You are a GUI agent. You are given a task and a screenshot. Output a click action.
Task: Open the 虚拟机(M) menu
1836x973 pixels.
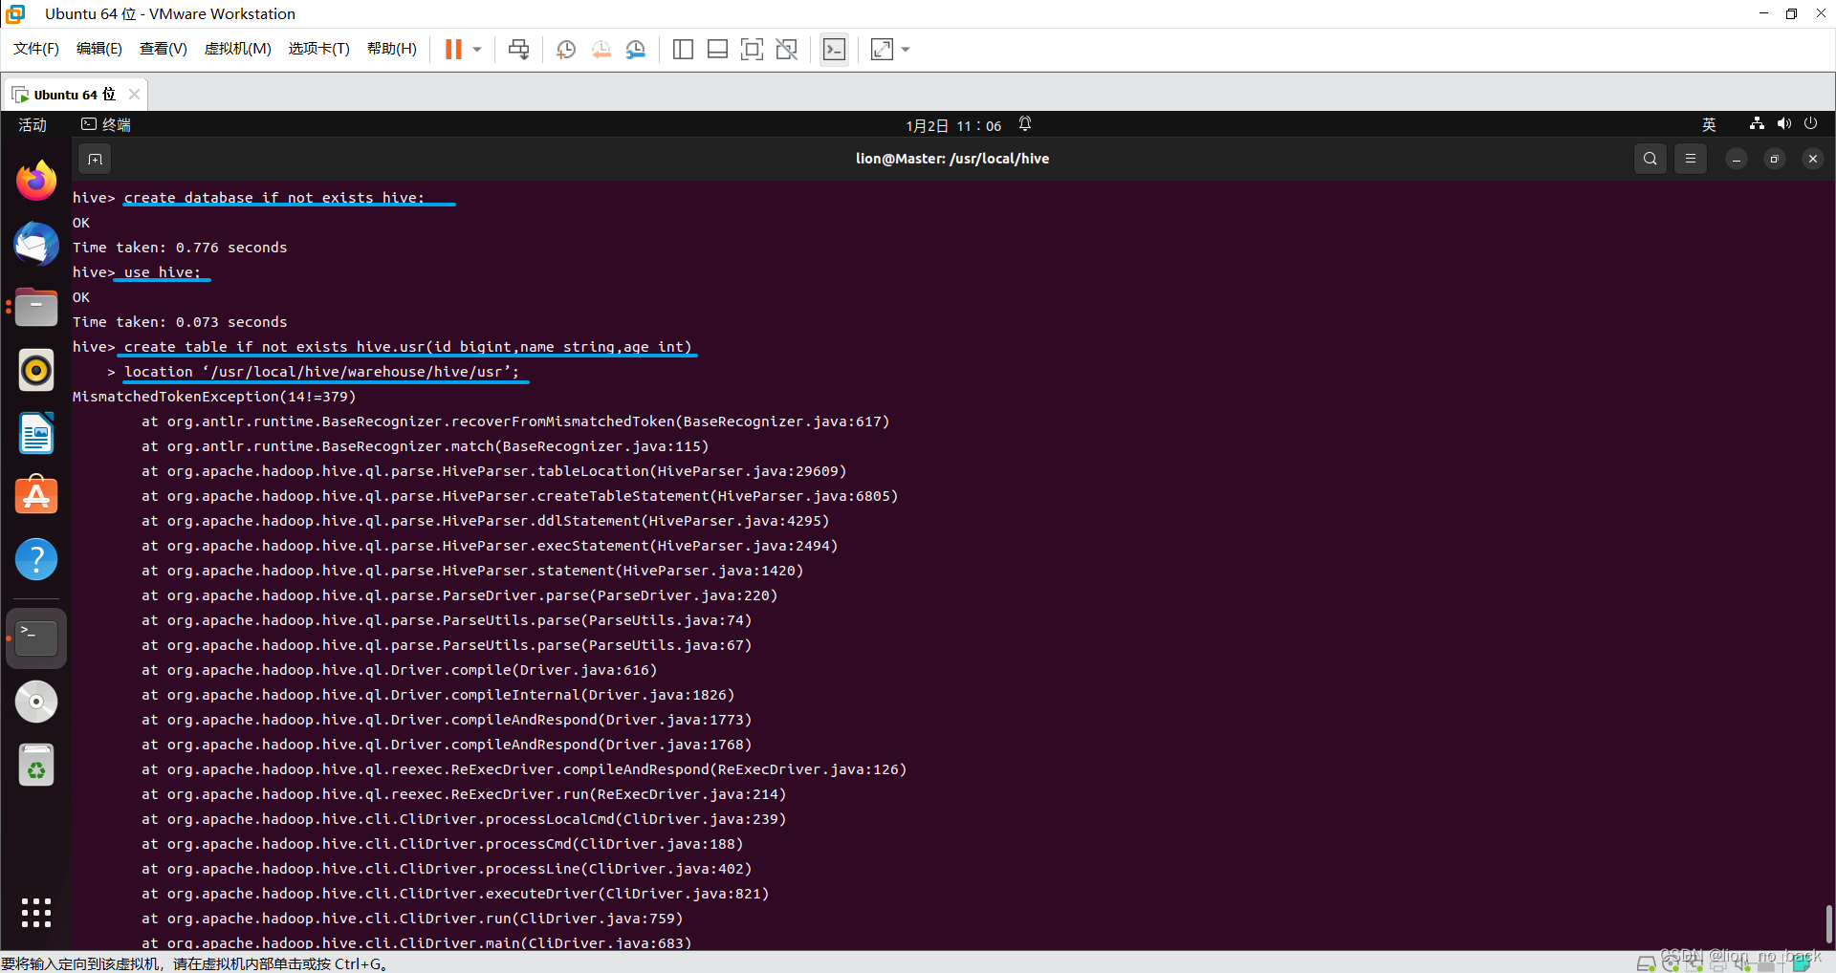tap(237, 49)
